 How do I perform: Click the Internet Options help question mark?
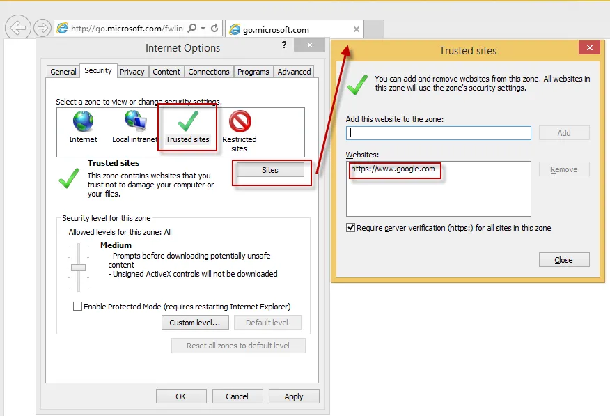pos(284,45)
